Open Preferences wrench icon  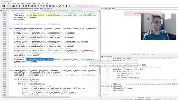(60, 6)
